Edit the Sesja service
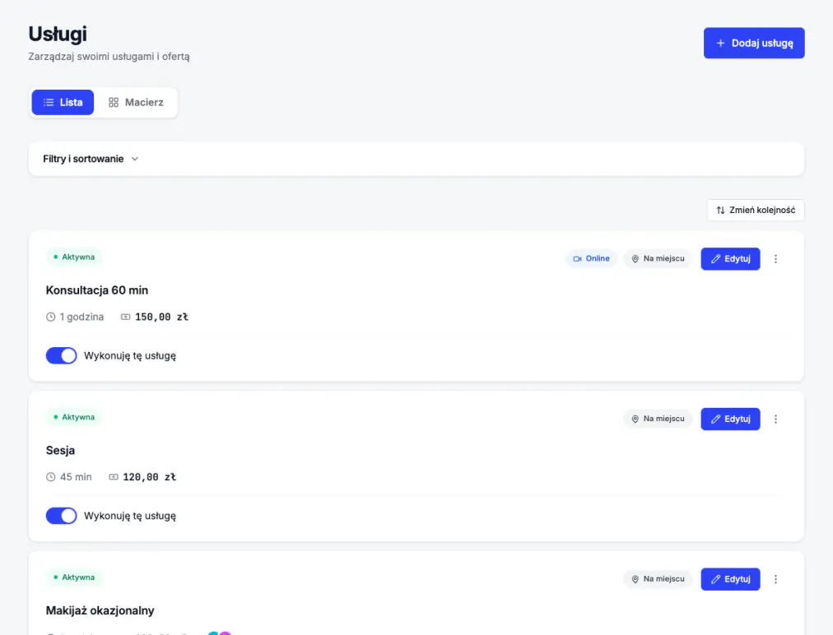Screen dimensions: 833x635 [x=730, y=419]
